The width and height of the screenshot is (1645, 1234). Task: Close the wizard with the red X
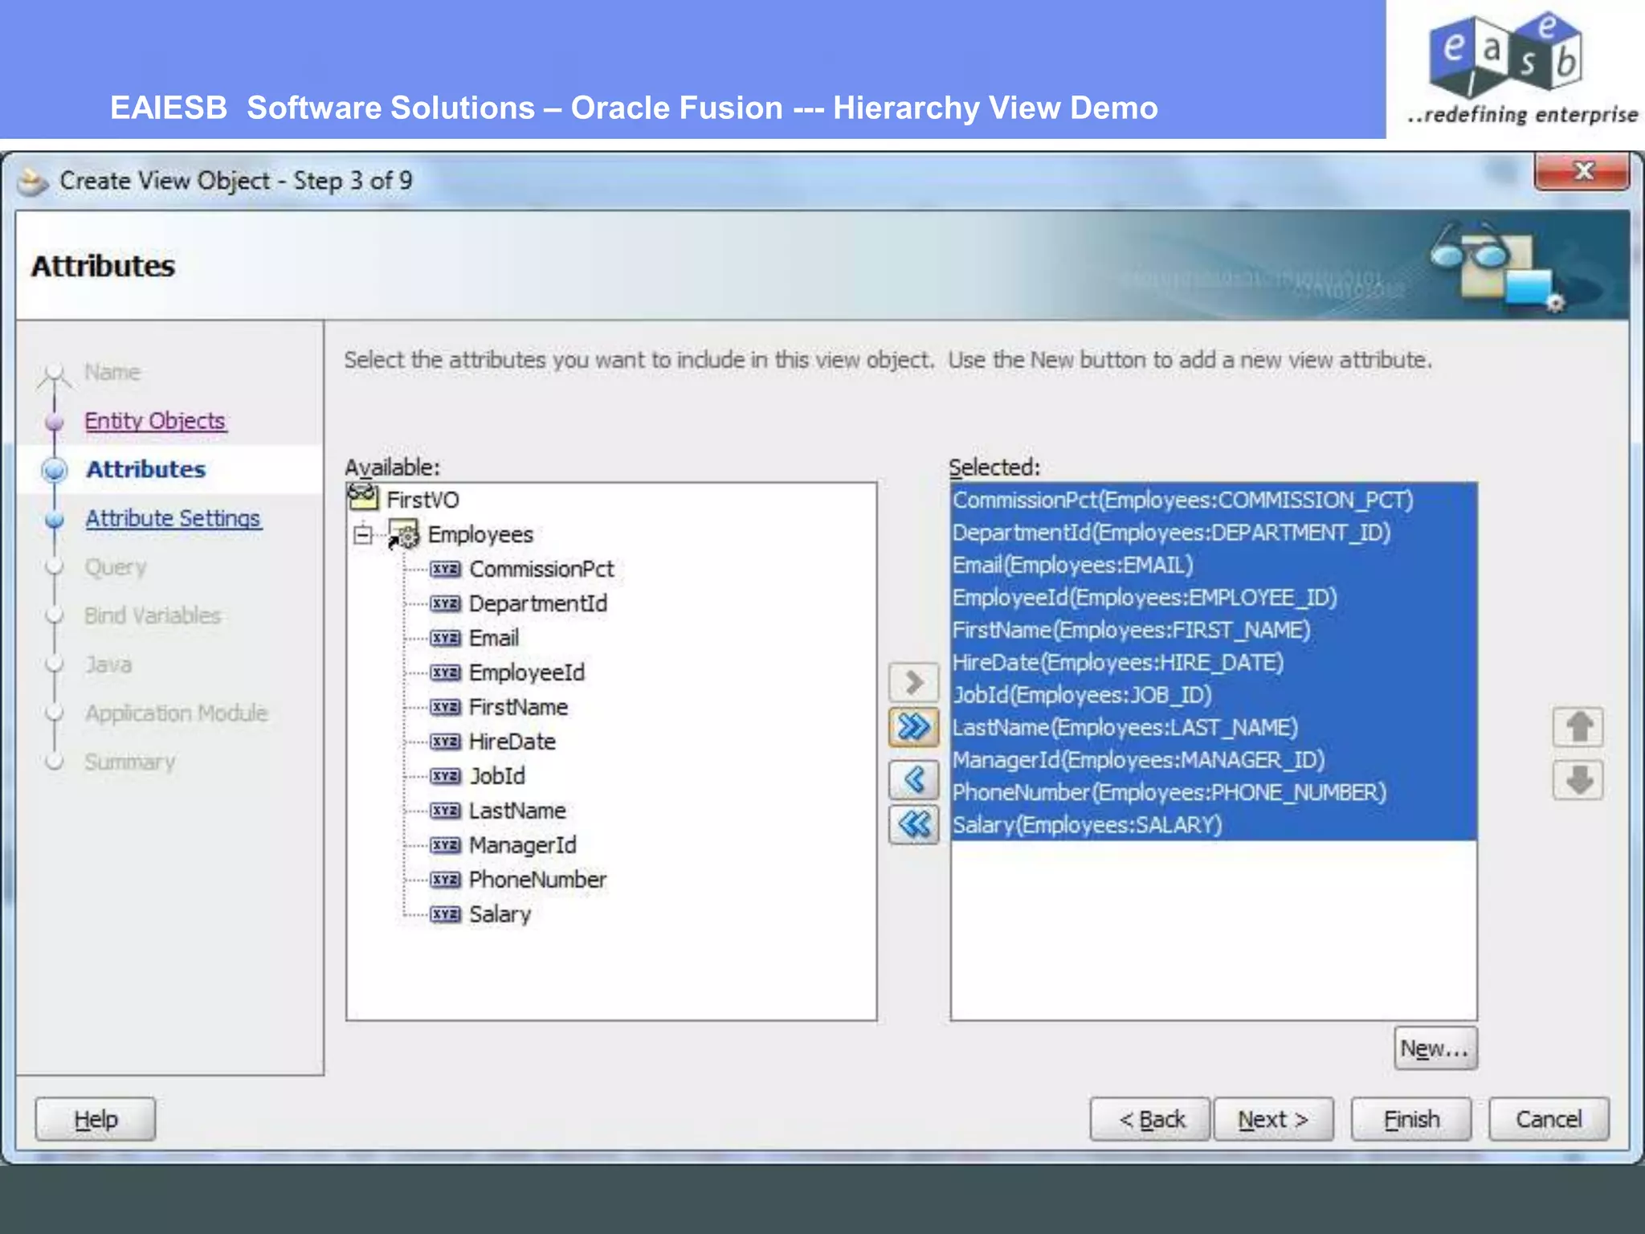(1582, 170)
